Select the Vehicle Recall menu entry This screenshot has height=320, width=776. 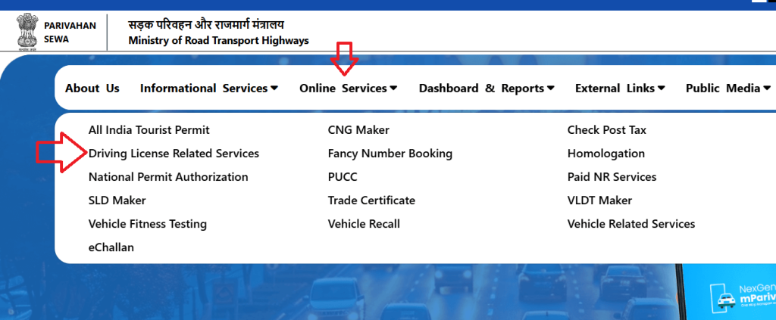pos(364,224)
